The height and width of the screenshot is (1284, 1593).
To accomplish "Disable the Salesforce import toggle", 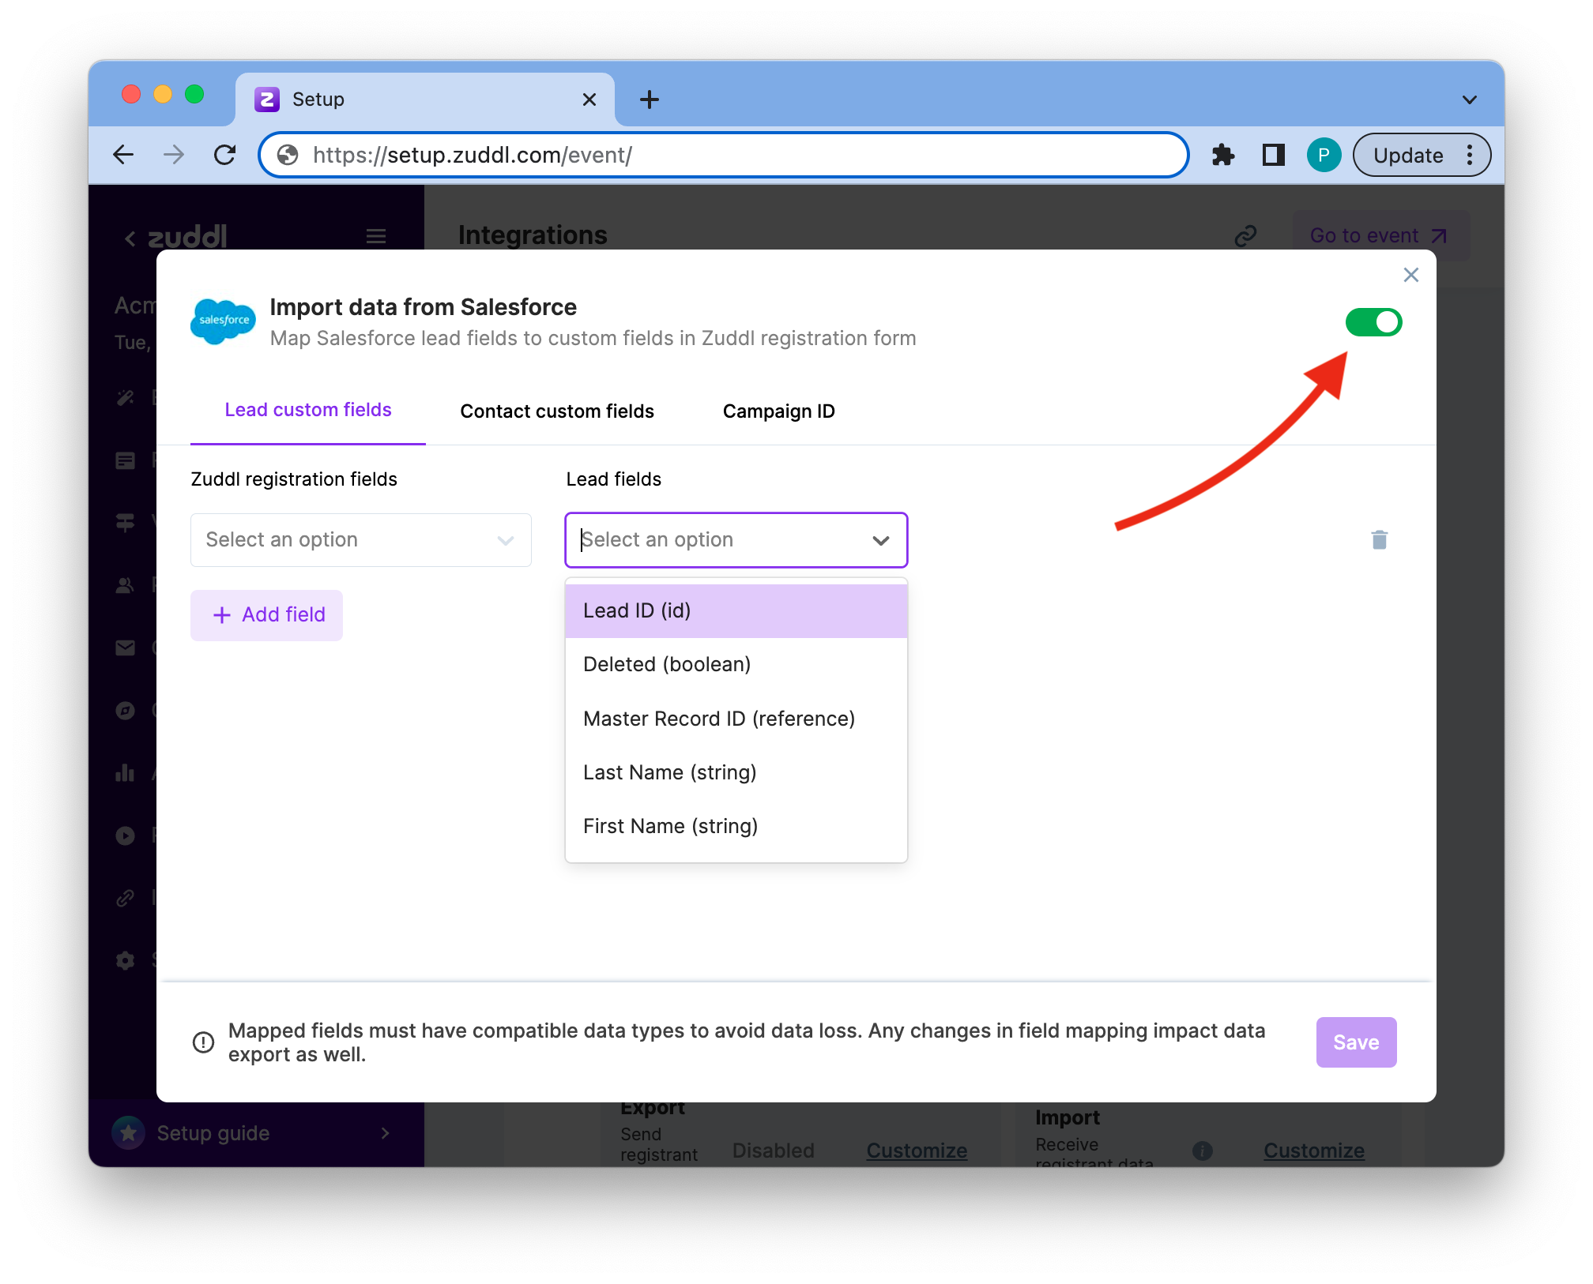I will [1373, 322].
